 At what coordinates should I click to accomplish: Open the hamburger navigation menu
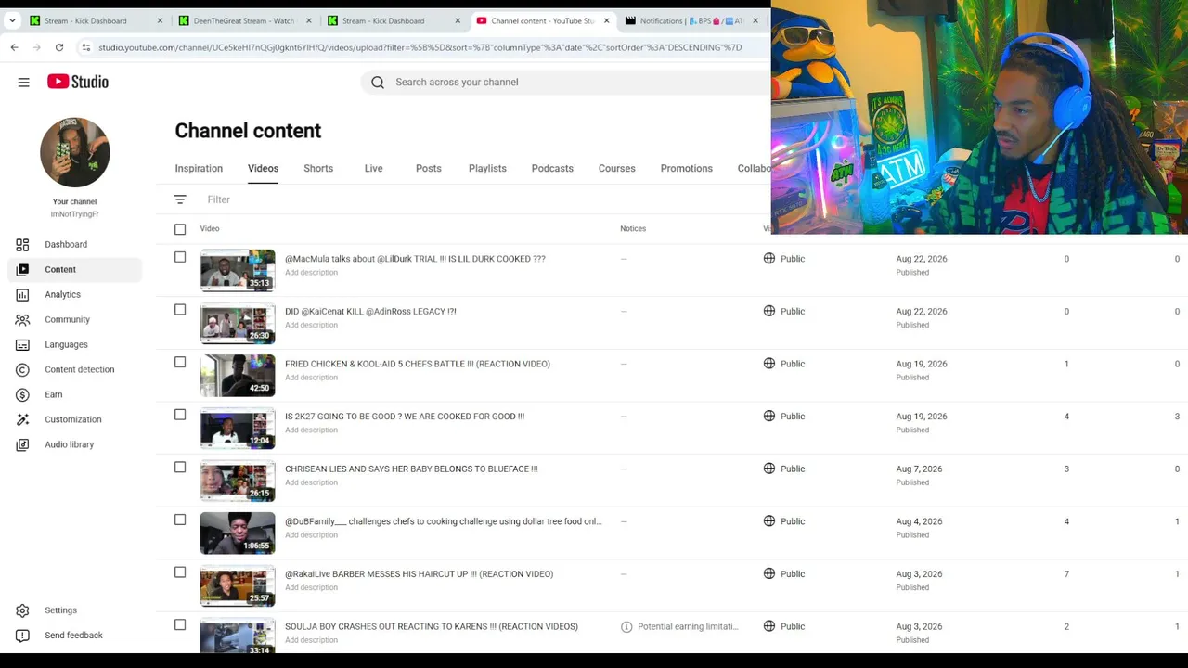(x=24, y=82)
